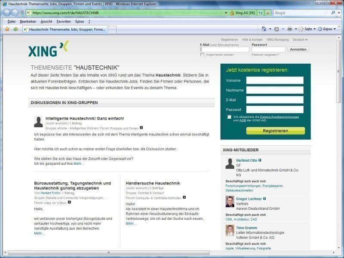Open the address bar history dropdown arrow
The image size is (344, 258).
click(226, 13)
